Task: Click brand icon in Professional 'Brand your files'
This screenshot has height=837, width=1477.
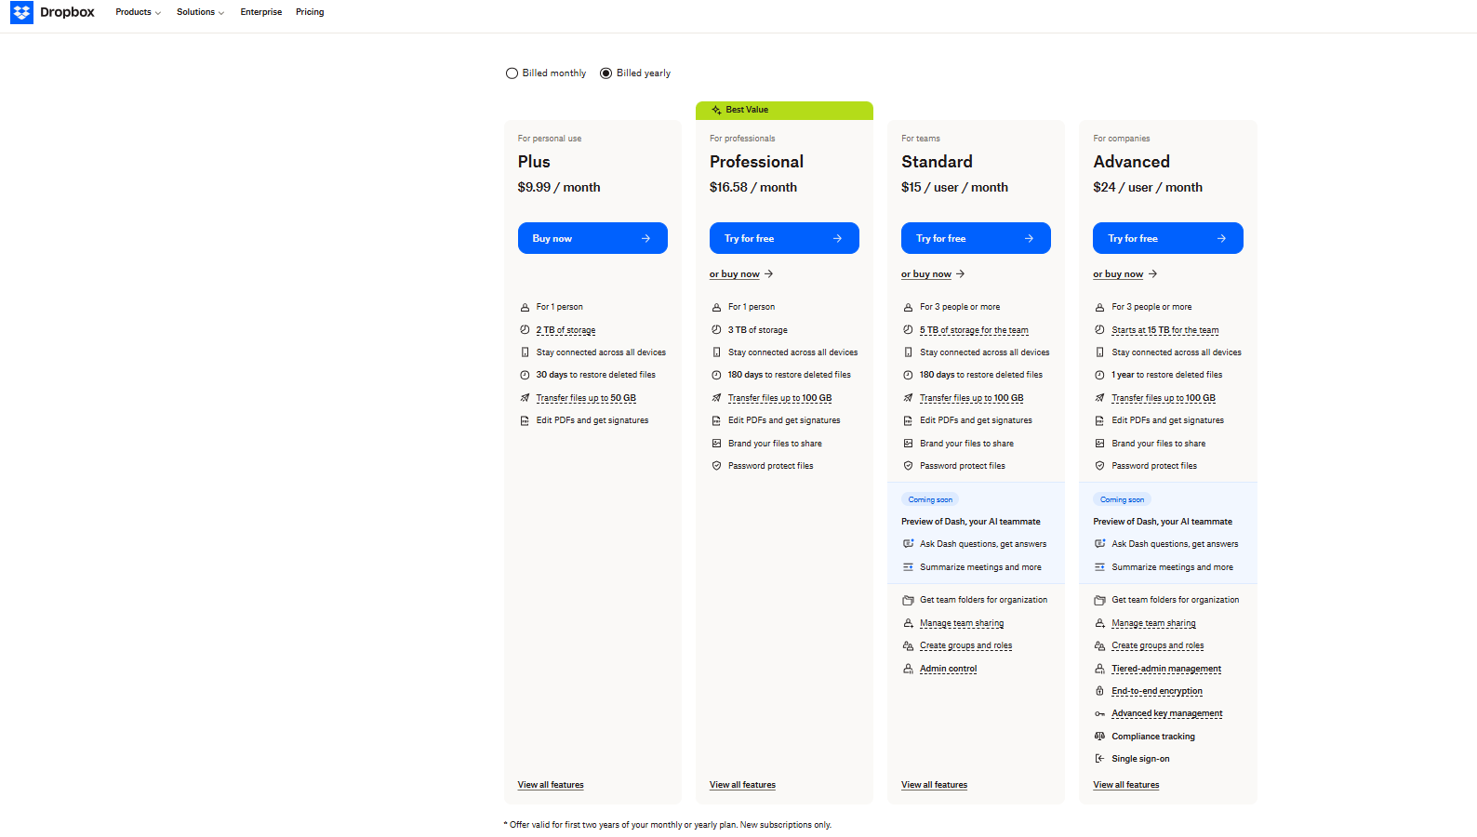Action: coord(716,444)
